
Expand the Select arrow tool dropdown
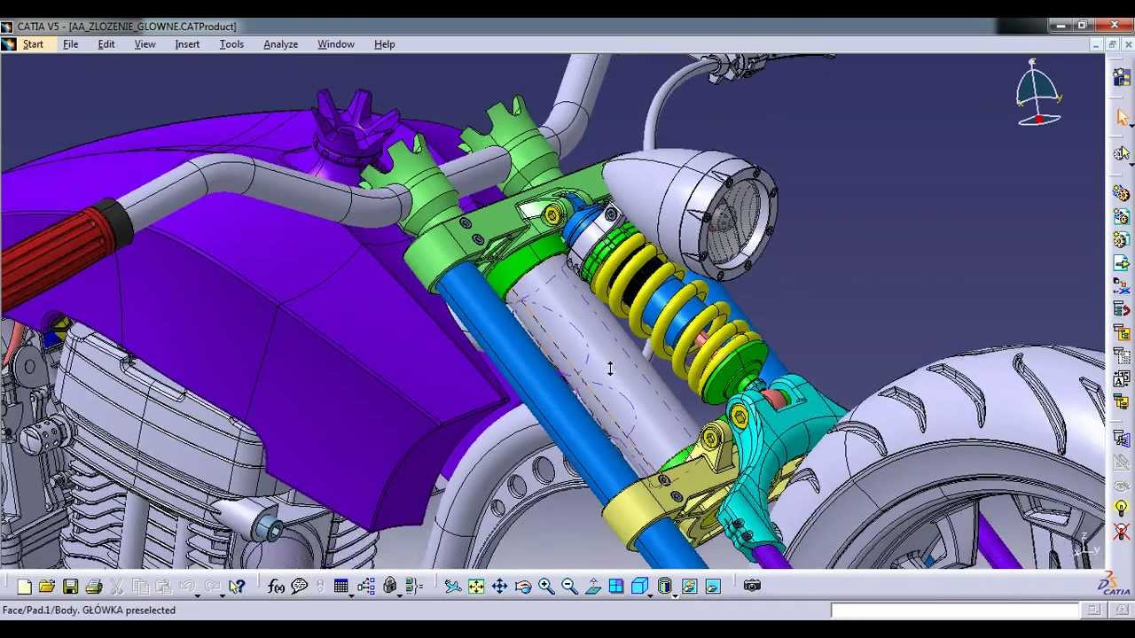pyautogui.click(x=1131, y=127)
